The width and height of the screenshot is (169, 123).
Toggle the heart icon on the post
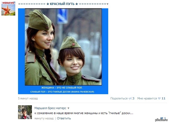coord(159,98)
